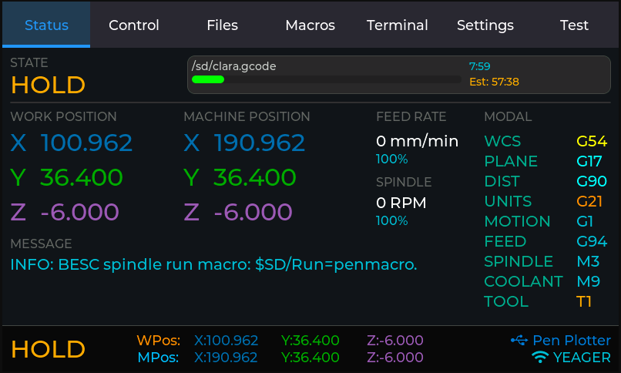The height and width of the screenshot is (373, 621).
Task: Click the 0 mm/min feed rate
Action: click(417, 141)
